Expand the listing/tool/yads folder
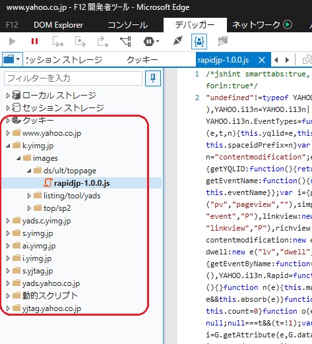 pyautogui.click(x=29, y=196)
